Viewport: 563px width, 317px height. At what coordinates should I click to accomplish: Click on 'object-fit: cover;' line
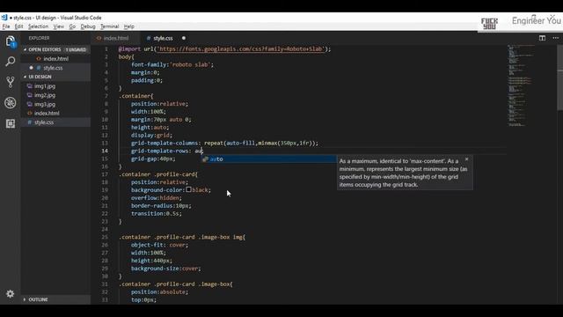point(159,245)
